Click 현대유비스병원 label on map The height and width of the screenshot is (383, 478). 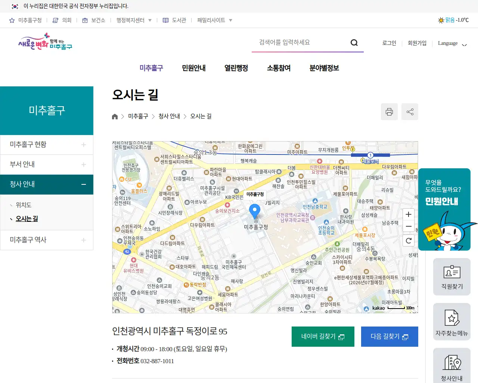pos(133,268)
